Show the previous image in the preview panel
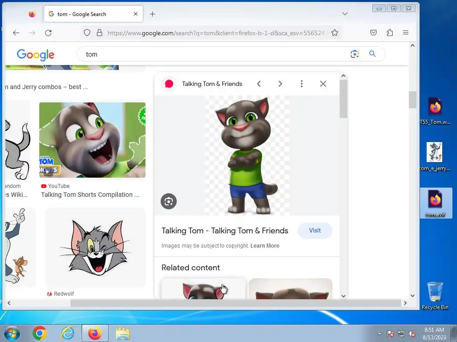This screenshot has width=457, height=342. point(258,84)
